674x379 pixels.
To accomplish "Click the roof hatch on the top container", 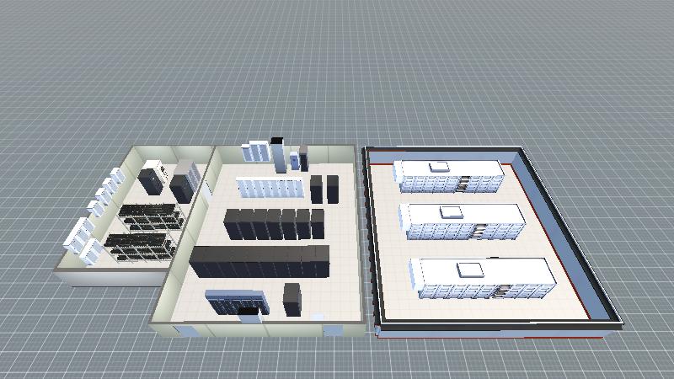I will 440,166.
